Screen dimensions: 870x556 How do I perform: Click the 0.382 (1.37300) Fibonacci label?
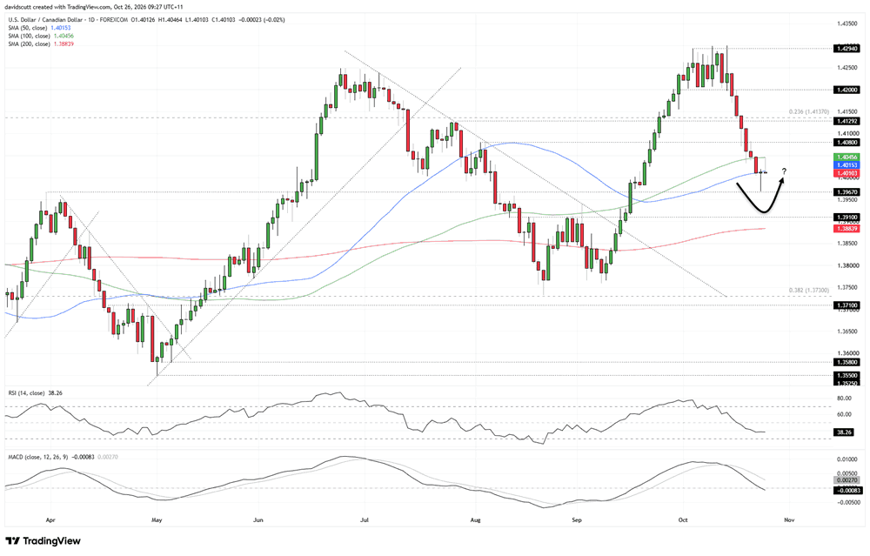[x=809, y=290]
